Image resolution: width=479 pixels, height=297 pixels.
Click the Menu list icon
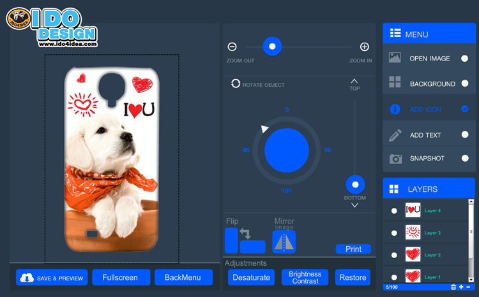coord(395,33)
